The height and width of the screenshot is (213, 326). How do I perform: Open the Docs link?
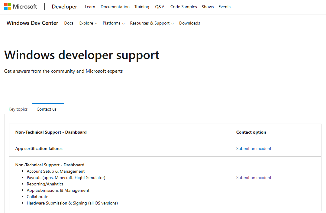coord(69,23)
